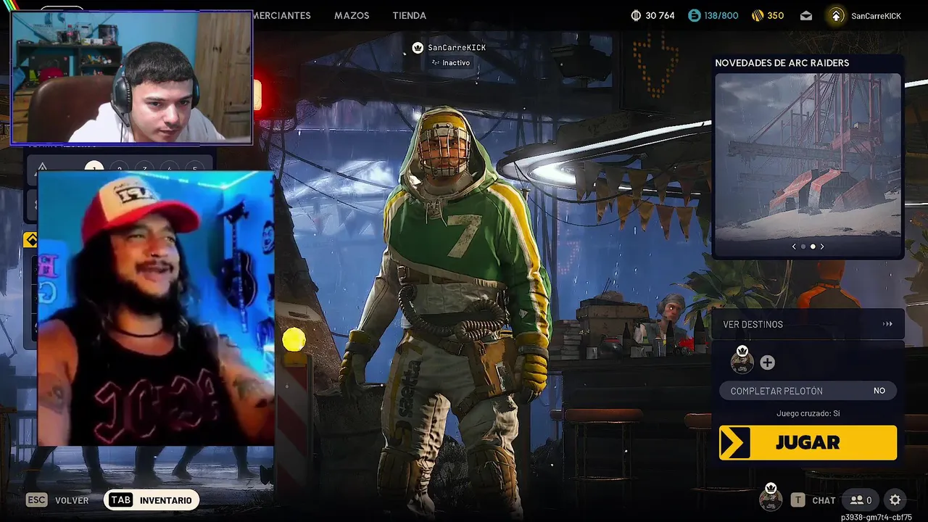Image resolution: width=928 pixels, height=522 pixels.
Task: Click the 138/800 token counter
Action: click(721, 15)
